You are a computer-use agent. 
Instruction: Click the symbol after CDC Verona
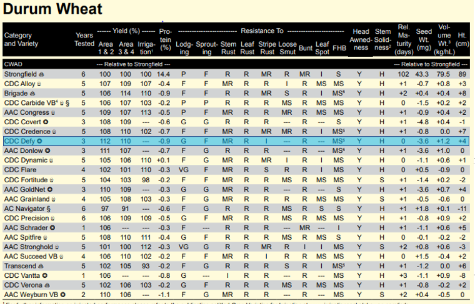47,285
